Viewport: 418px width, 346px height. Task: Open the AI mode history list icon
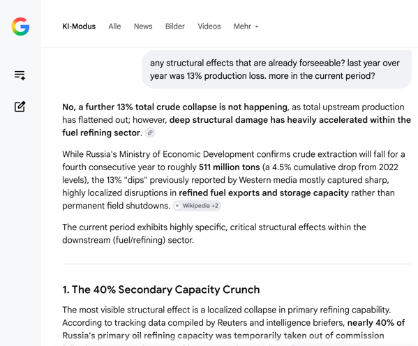[x=20, y=75]
